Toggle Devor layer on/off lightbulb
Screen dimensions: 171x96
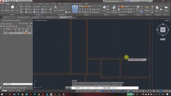pos(16,33)
